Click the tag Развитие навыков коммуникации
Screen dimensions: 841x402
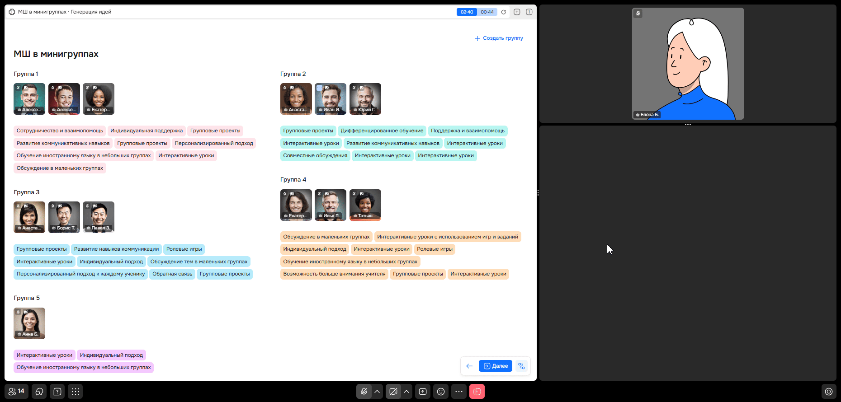pyautogui.click(x=116, y=249)
